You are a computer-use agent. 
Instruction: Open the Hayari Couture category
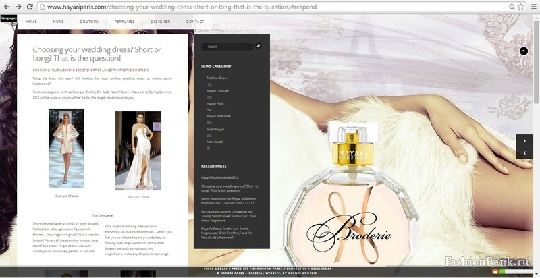217,91
